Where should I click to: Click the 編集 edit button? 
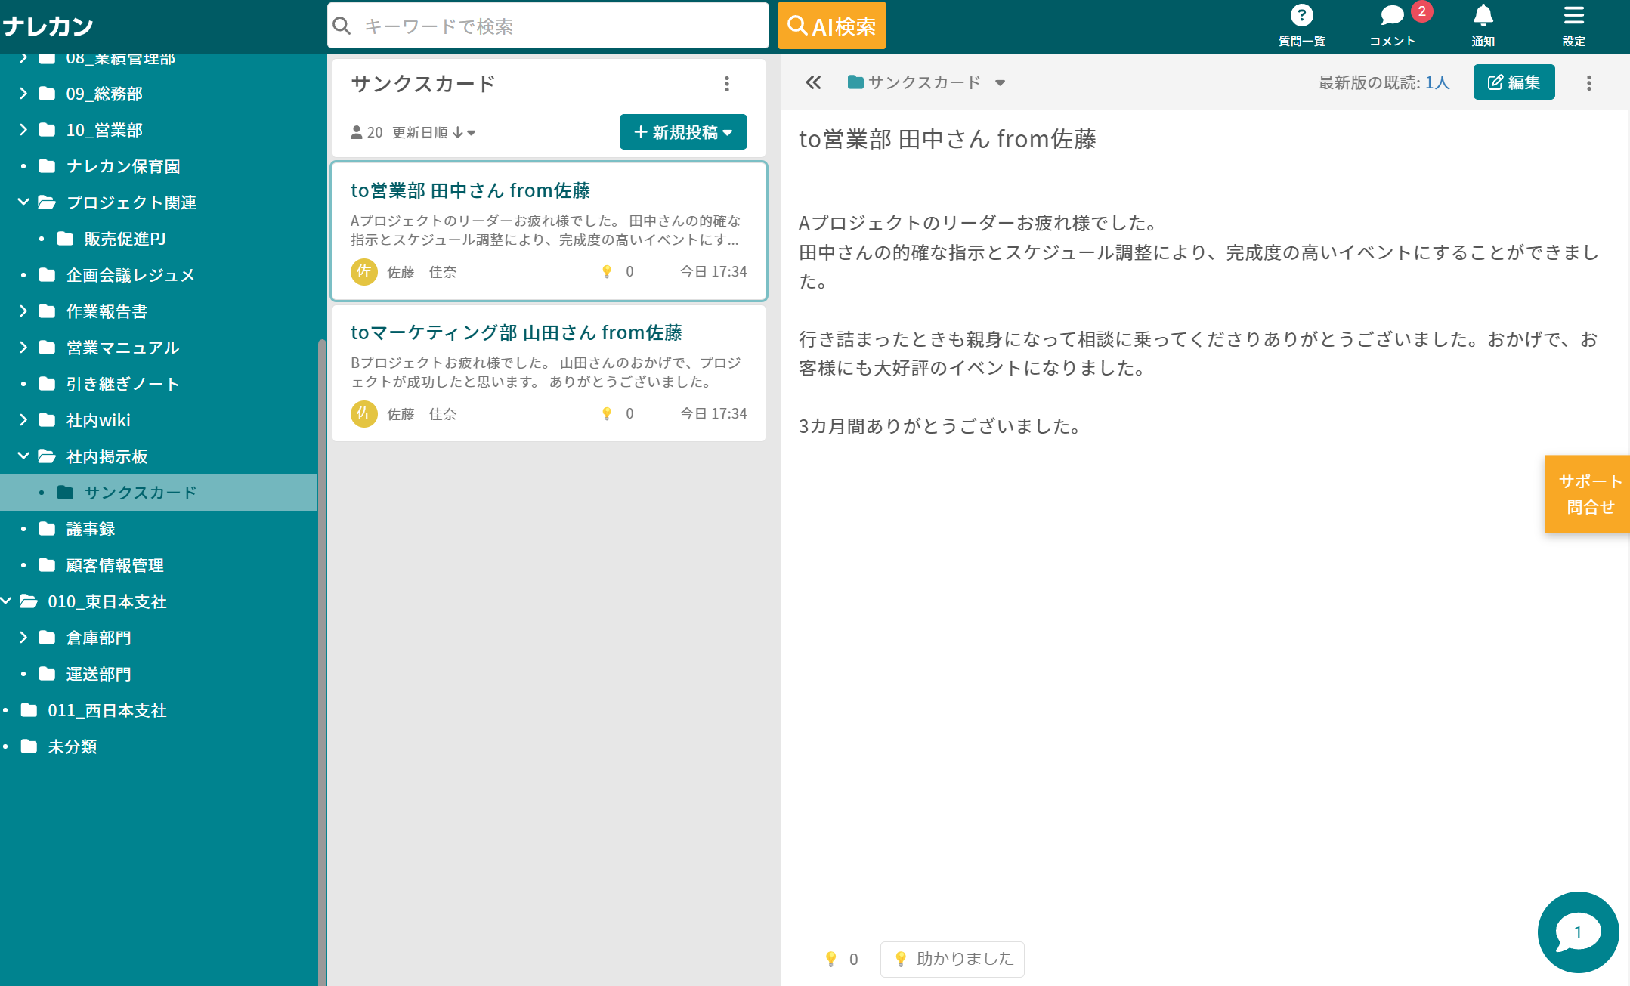[1514, 82]
